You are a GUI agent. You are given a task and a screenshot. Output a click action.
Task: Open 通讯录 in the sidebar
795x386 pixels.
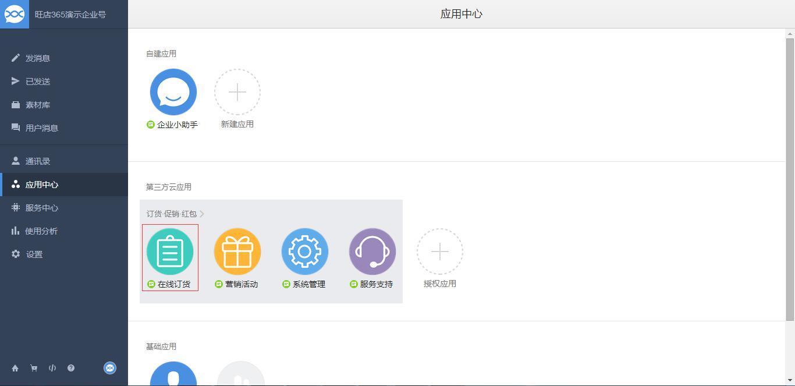tap(38, 161)
